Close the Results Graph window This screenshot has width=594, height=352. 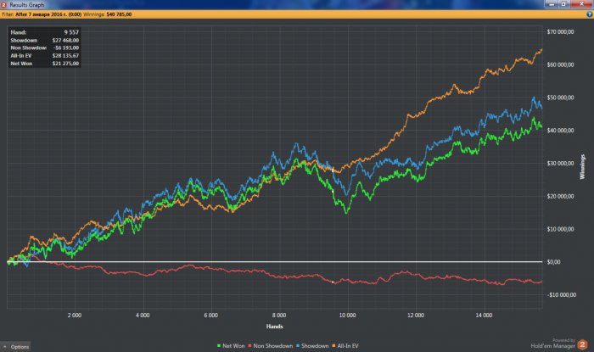click(581, 3)
